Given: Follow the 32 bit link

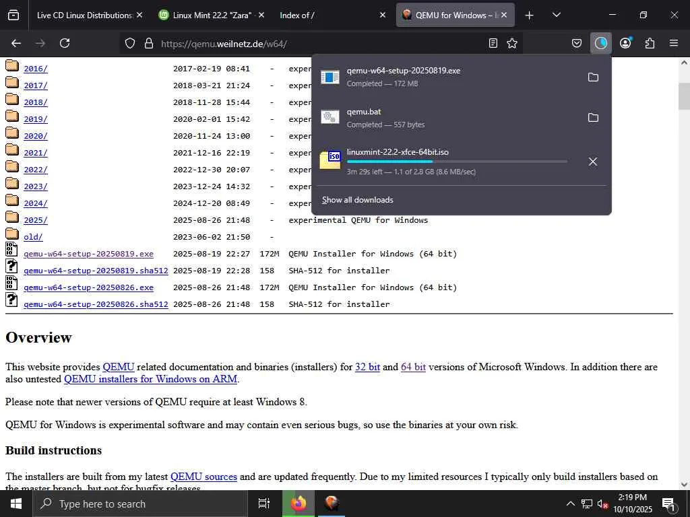Looking at the screenshot, I should pyautogui.click(x=367, y=367).
